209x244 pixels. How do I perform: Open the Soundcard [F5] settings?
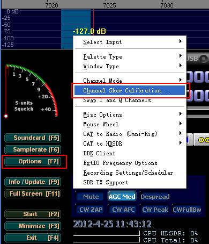pos(33,138)
